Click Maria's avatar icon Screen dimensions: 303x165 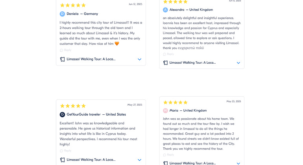coord(165,111)
